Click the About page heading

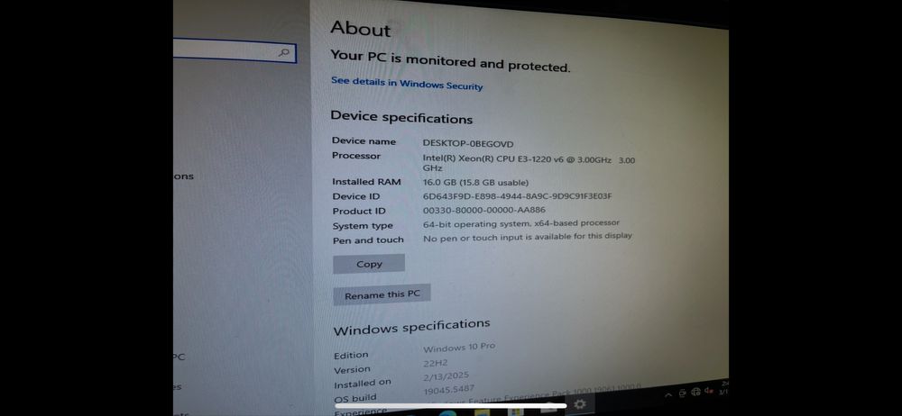click(361, 28)
